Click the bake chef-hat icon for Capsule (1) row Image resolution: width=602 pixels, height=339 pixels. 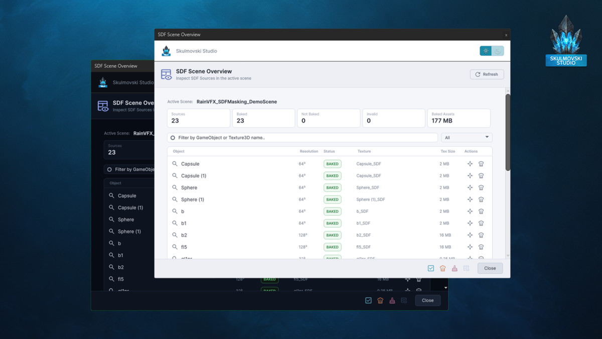pos(481,176)
